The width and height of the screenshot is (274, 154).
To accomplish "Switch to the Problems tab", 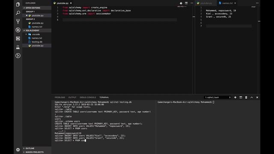I will click(60, 98).
